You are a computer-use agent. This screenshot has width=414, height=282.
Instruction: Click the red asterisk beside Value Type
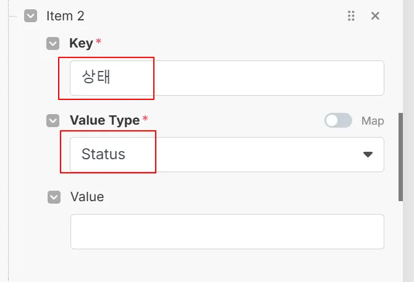[x=146, y=118]
